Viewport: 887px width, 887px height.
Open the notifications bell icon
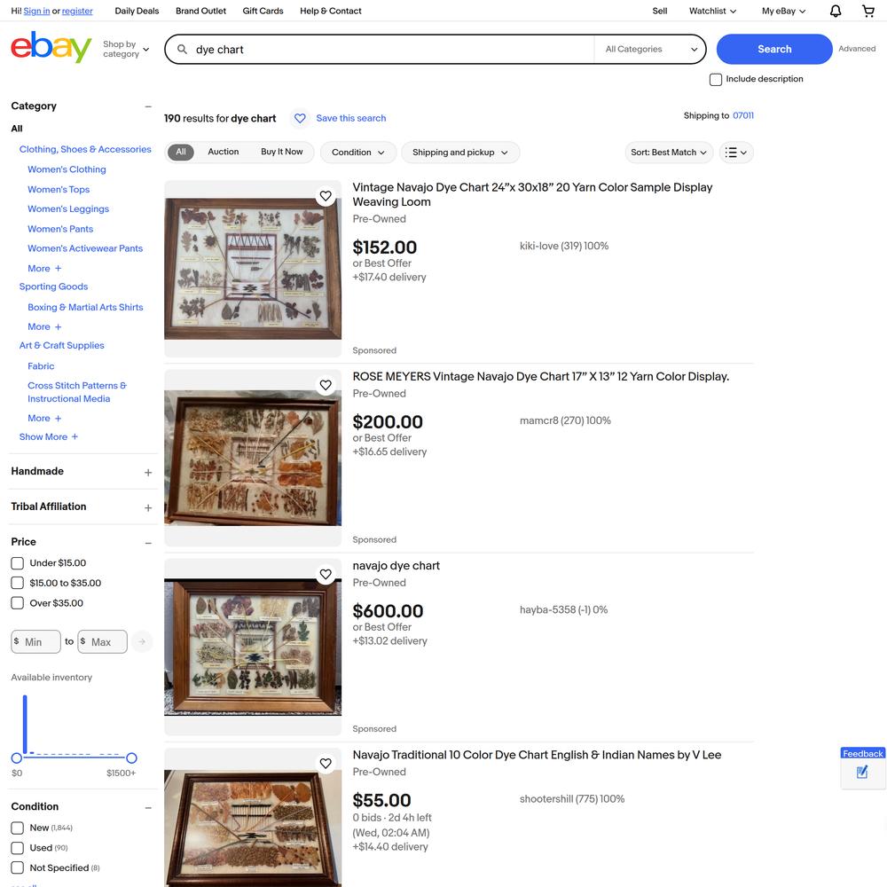pos(835,11)
